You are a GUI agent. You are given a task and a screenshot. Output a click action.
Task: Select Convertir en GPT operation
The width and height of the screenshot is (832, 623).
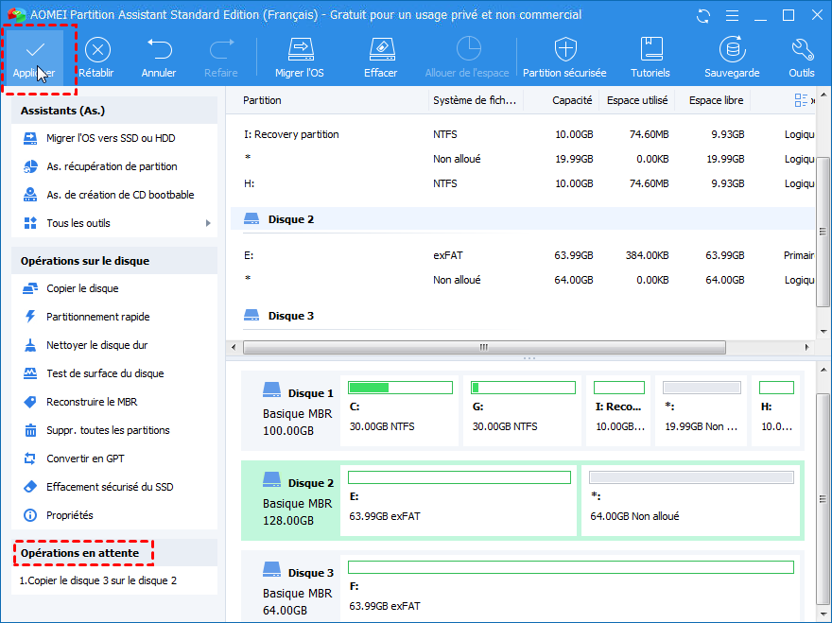[85, 459]
